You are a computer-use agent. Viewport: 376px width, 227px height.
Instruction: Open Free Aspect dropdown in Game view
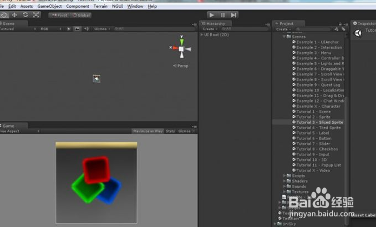pos(19,131)
